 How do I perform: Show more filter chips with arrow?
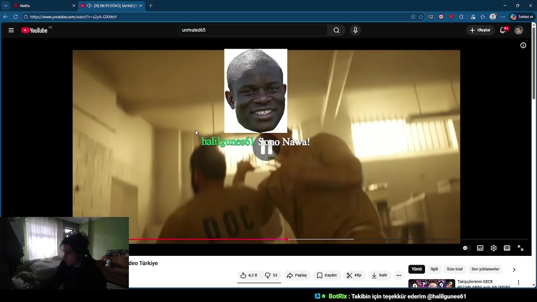pos(514,270)
